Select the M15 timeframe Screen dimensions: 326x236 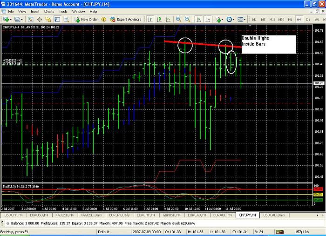pos(272,20)
